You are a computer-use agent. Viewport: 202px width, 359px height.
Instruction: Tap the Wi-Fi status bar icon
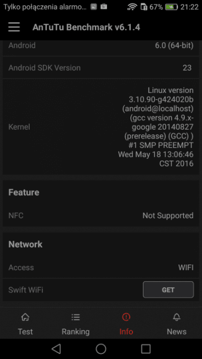point(132,7)
